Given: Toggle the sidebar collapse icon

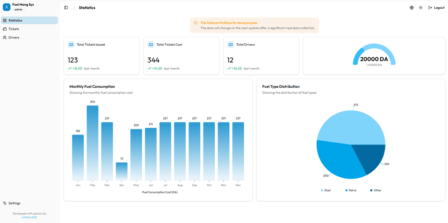Looking at the screenshot, I should [x=66, y=7].
